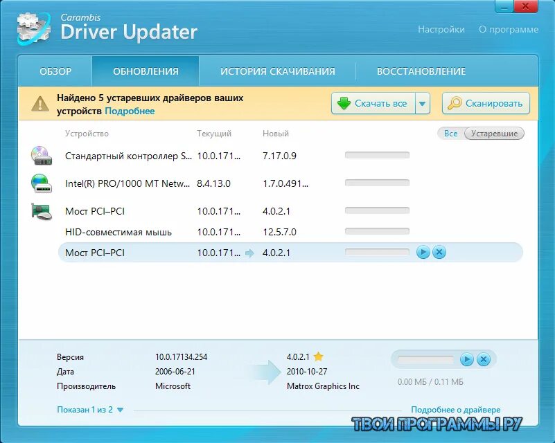Expand the Показан 1 из 2 selector
This screenshot has height=443, width=555.
point(90,409)
